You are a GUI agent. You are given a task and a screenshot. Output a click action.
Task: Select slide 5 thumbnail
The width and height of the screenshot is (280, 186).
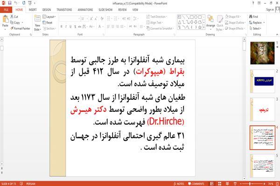(x=262, y=166)
